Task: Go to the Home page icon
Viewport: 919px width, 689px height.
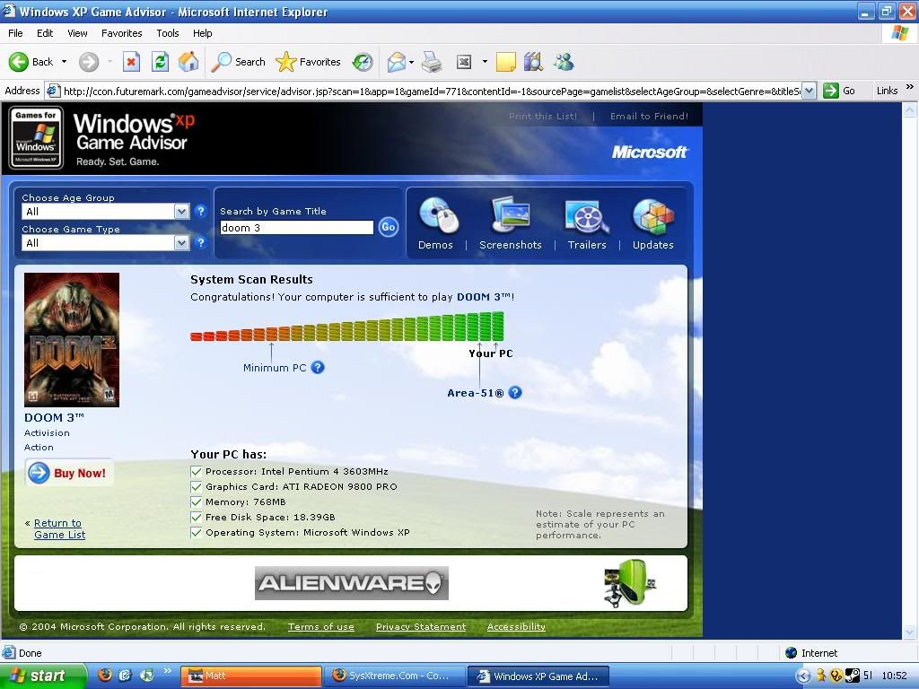Action: click(188, 62)
